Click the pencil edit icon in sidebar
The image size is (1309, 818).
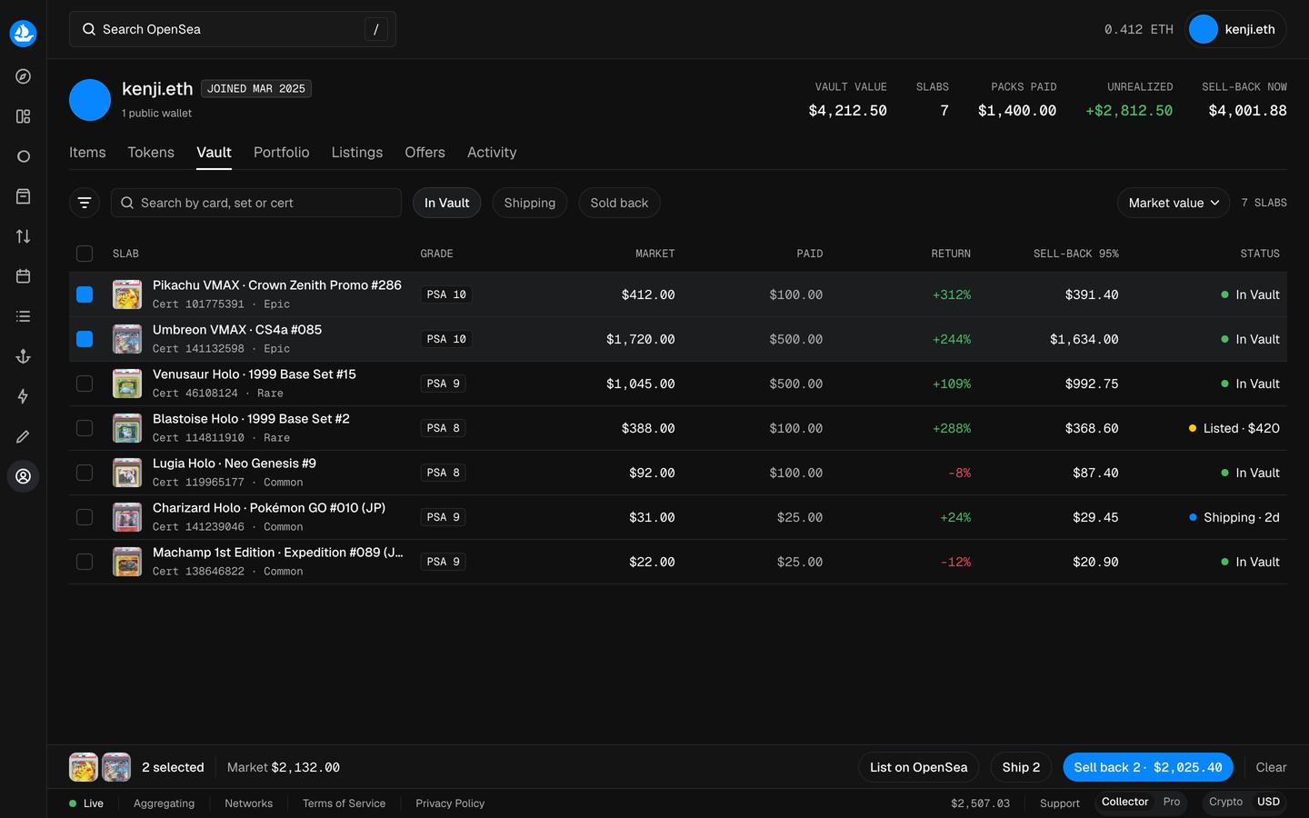tap(23, 436)
